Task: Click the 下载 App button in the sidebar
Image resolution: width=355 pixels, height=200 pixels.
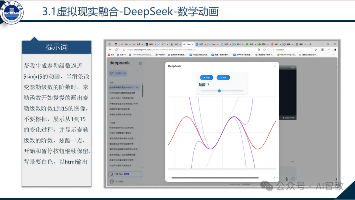Action: (125, 174)
